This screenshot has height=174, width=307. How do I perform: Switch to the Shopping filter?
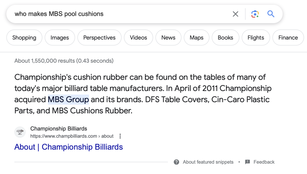[x=24, y=38]
